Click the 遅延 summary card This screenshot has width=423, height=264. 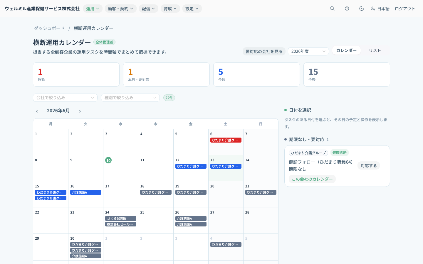tap(76, 75)
